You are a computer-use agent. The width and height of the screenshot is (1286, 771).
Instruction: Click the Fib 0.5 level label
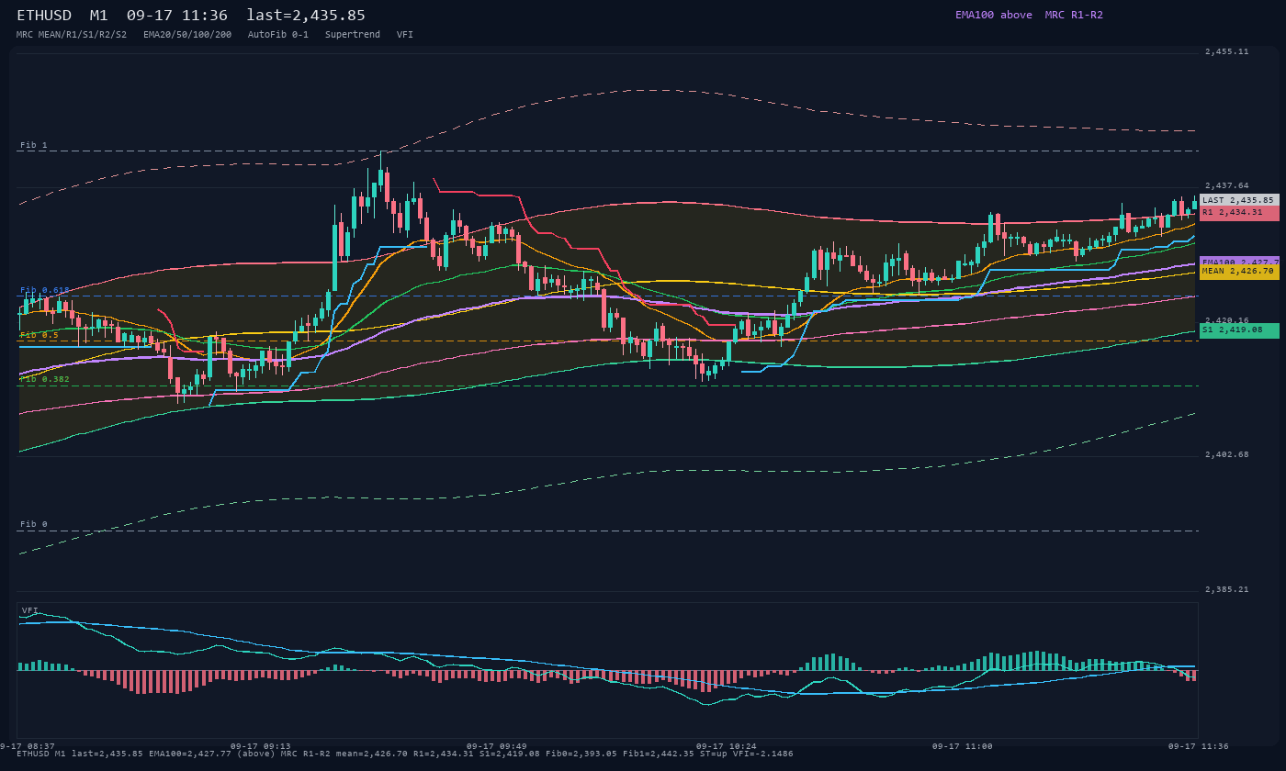click(39, 335)
